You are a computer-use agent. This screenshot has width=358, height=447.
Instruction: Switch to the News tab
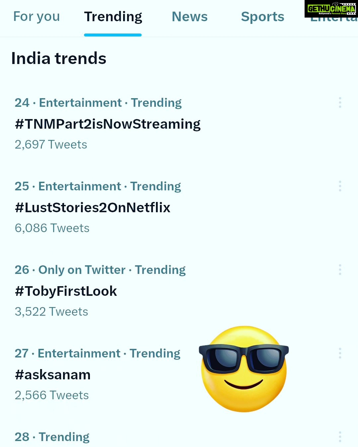[x=190, y=17]
